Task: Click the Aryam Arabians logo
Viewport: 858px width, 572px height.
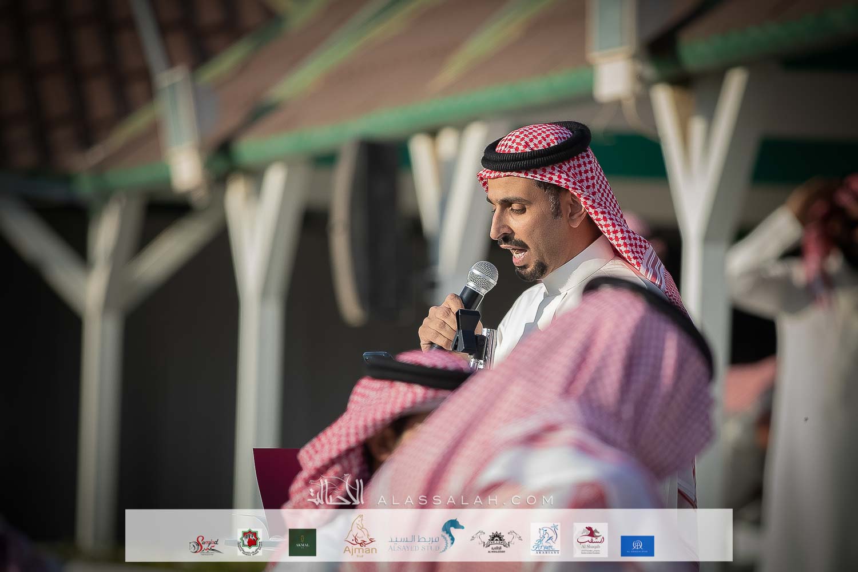Action: (545, 539)
